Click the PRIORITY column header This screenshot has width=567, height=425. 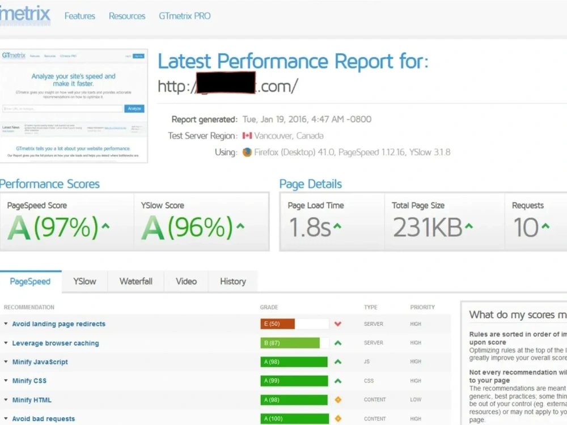coord(422,307)
